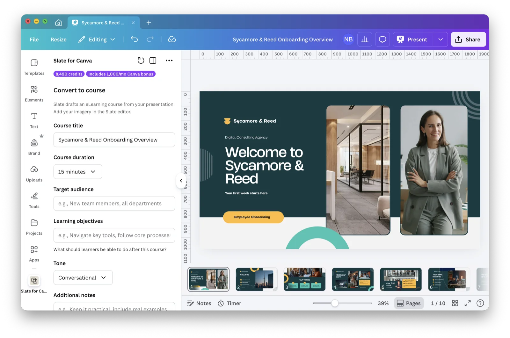This screenshot has width=510, height=338.
Task: Collapse the side panel with arrow handle
Action: tap(181, 181)
